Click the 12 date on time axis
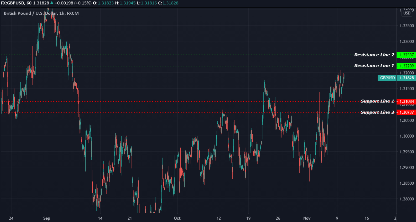Screen dimensions: 416x222 [x=219, y=218]
